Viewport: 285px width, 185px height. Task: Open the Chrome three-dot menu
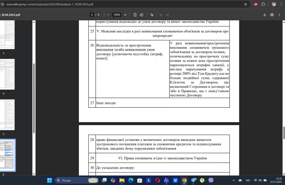(281, 4)
